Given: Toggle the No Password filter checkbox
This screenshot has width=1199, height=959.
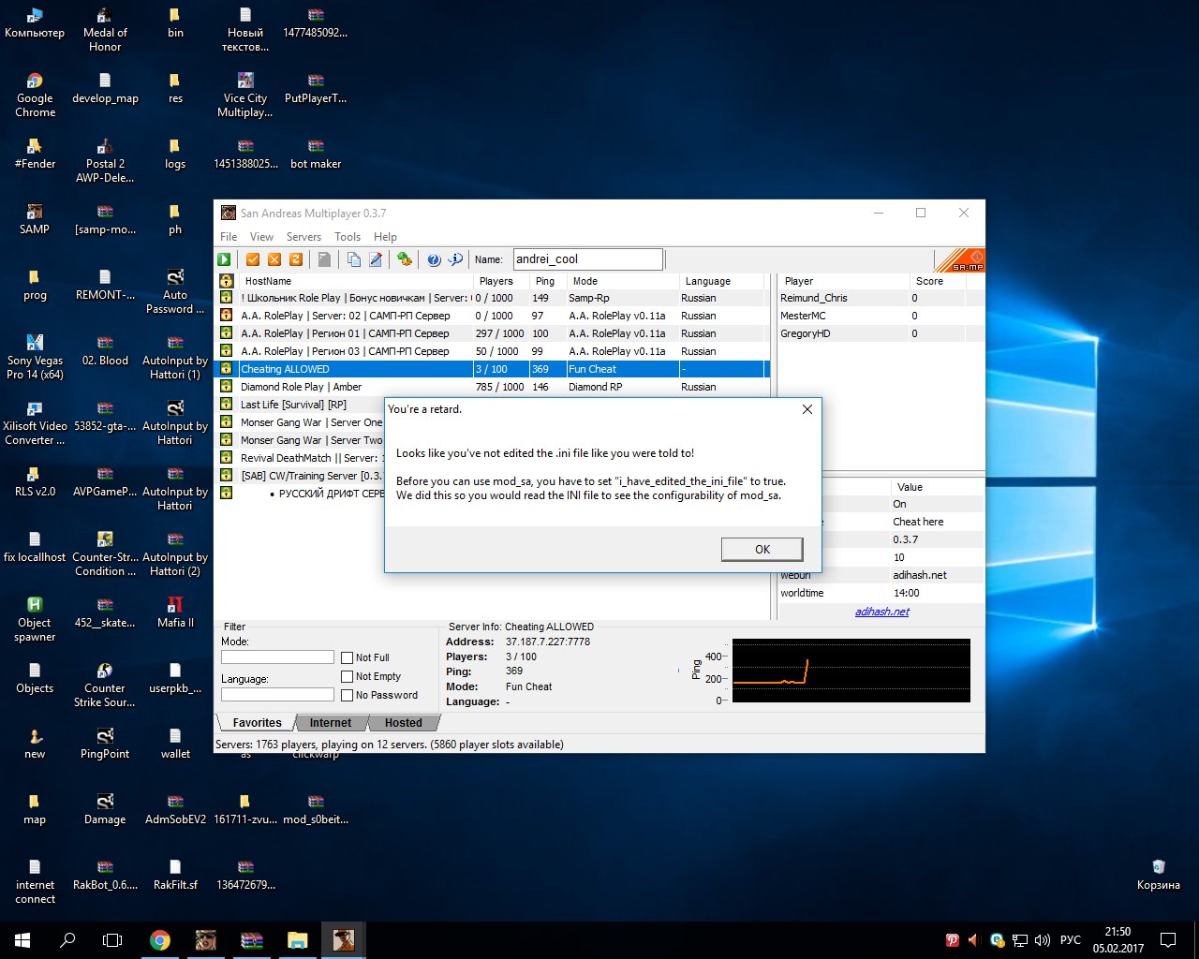Looking at the screenshot, I should pyautogui.click(x=348, y=695).
